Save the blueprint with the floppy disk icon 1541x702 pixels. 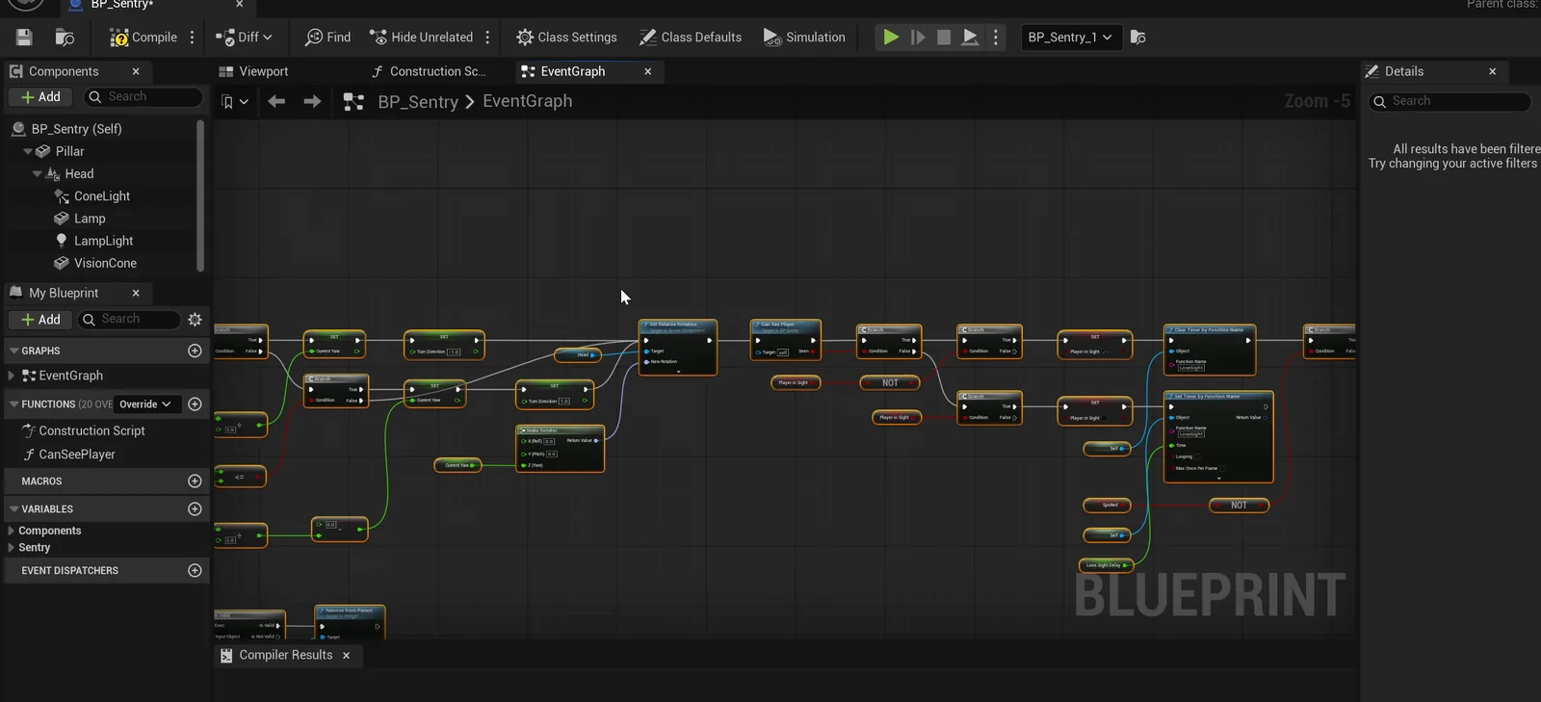click(24, 38)
